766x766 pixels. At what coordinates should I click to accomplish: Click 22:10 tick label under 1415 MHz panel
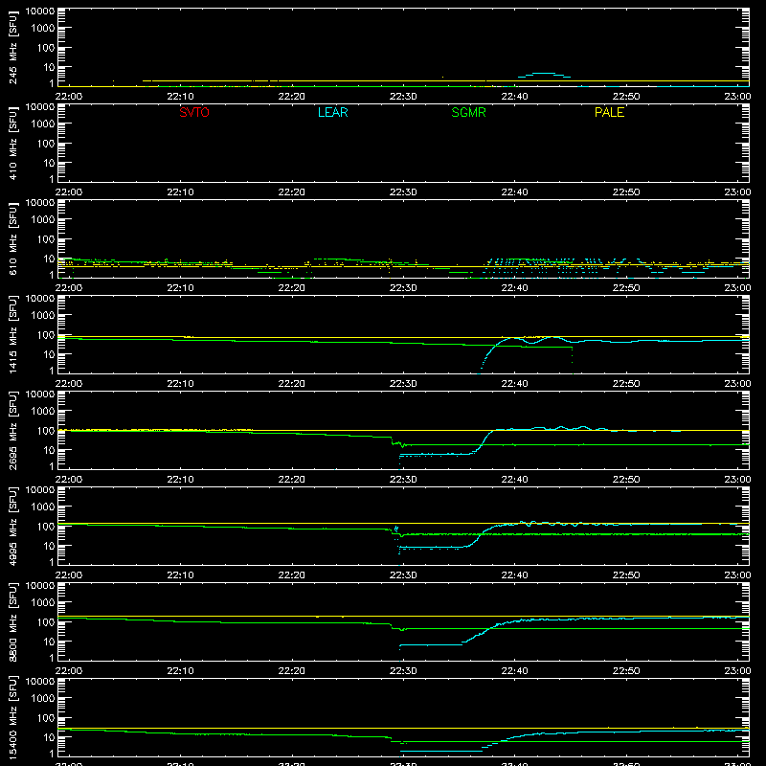180,384
